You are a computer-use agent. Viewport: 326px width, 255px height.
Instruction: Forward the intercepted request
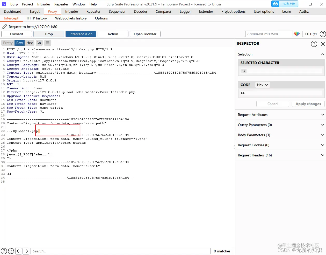pos(17,34)
